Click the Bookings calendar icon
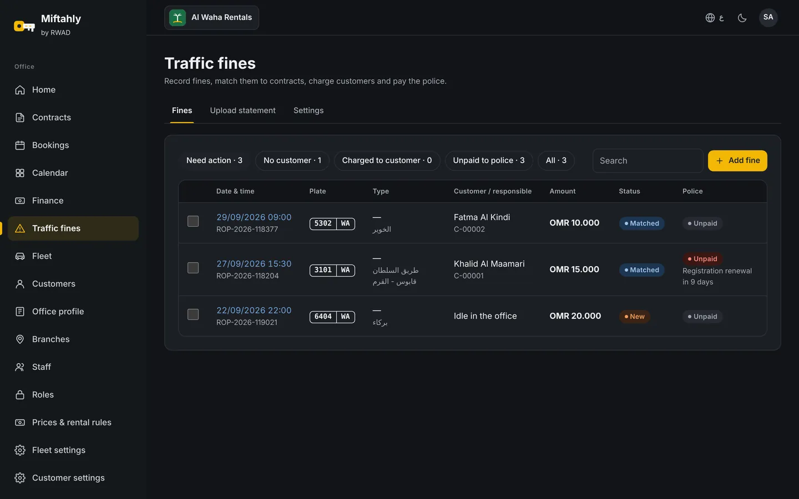Screen dimensions: 799x499 [20, 145]
